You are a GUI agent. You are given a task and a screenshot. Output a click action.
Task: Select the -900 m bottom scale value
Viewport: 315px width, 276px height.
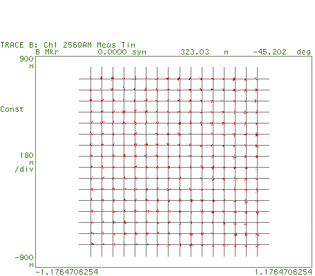[x=24, y=260]
